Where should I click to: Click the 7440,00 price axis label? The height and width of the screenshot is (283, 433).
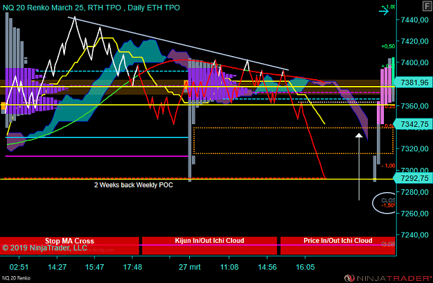click(414, 19)
